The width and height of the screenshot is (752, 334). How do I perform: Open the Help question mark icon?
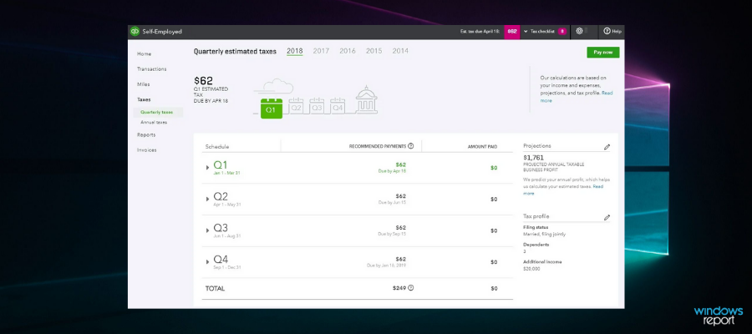point(607,31)
